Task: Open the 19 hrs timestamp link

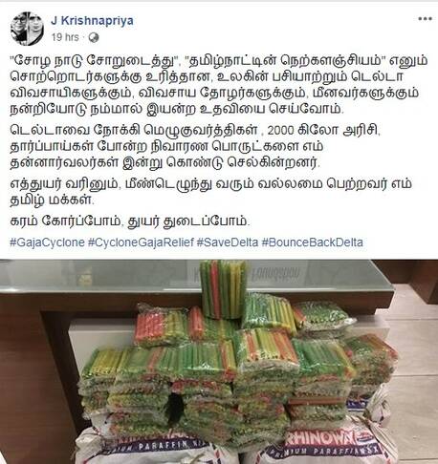Action: pyautogui.click(x=65, y=37)
